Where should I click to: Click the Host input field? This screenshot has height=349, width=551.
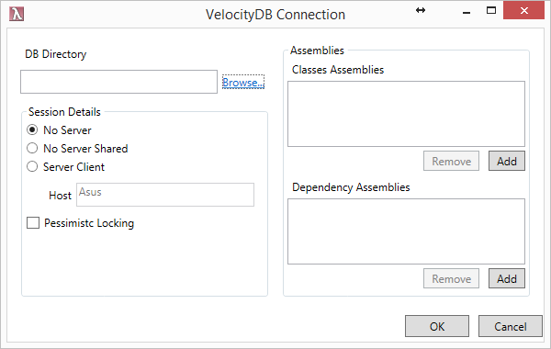coord(165,195)
